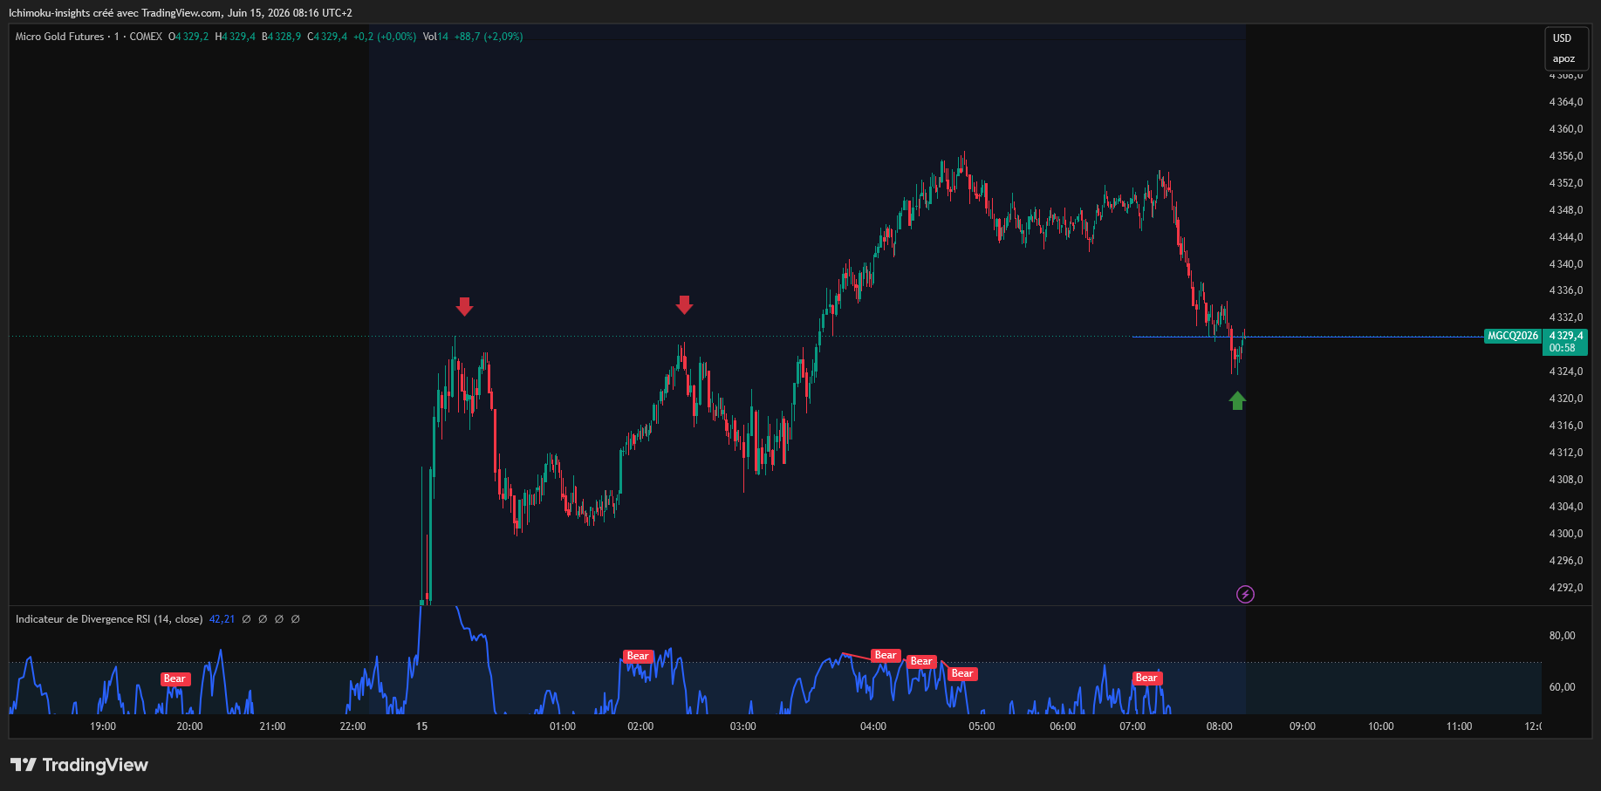
Task: Click the 05:00 time axis label
Action: (982, 726)
